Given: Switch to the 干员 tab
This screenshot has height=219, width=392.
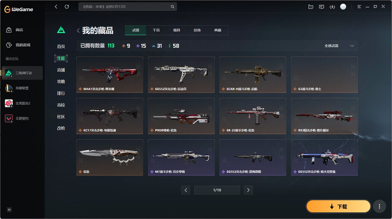Looking at the screenshot, I should [156, 30].
